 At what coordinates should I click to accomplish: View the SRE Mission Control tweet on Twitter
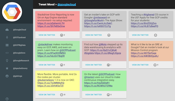(140, 65)
